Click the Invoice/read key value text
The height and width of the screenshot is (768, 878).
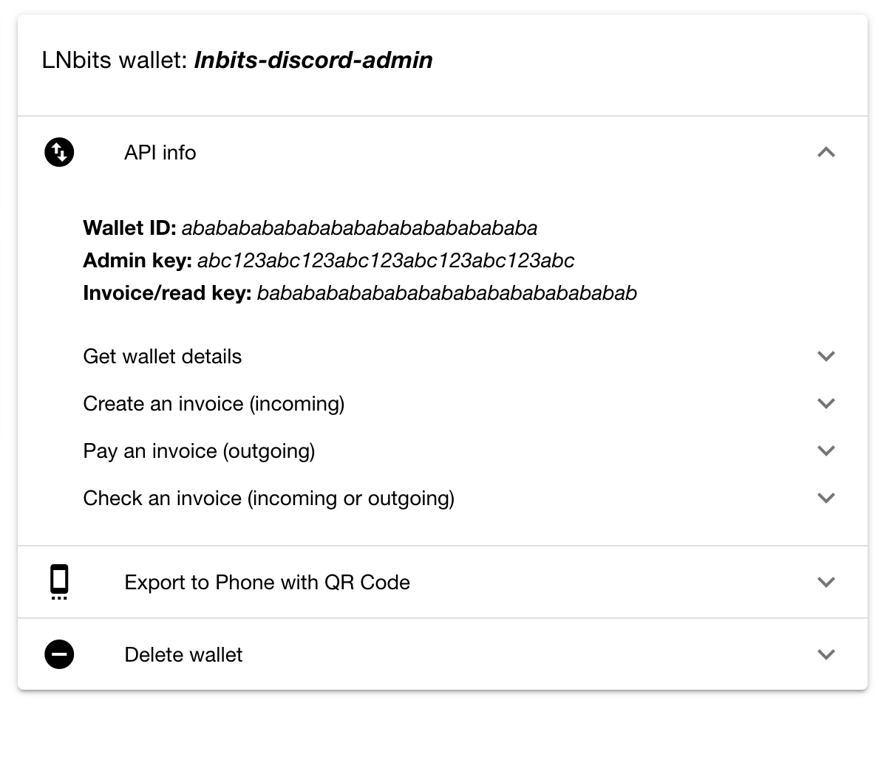(446, 293)
